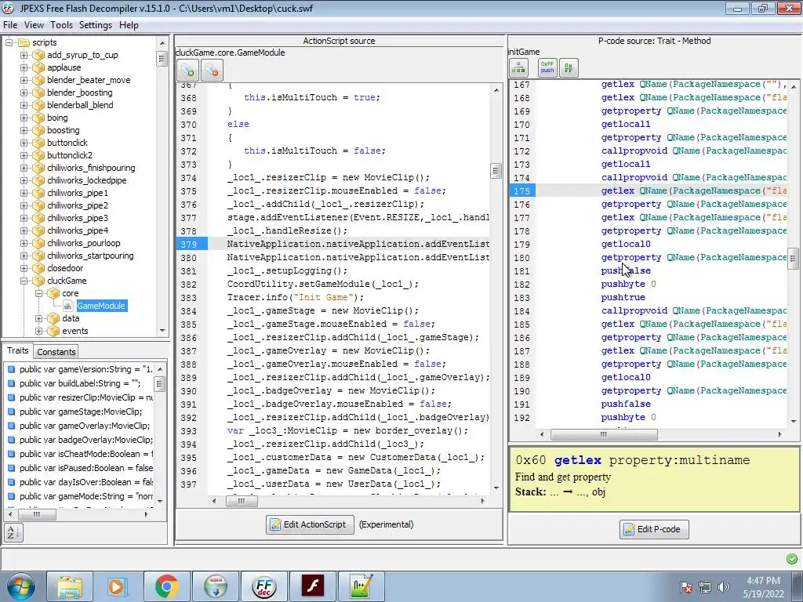The image size is (803, 602).
Task: Click the blue square beside dayIsOver trait
Action: pos(11,482)
